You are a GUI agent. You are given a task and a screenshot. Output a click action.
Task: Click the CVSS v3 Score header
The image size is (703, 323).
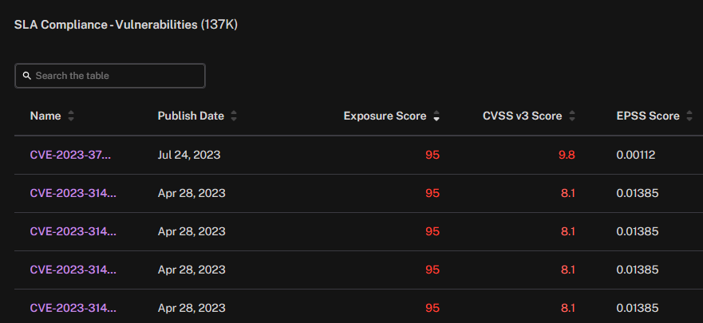(x=523, y=116)
